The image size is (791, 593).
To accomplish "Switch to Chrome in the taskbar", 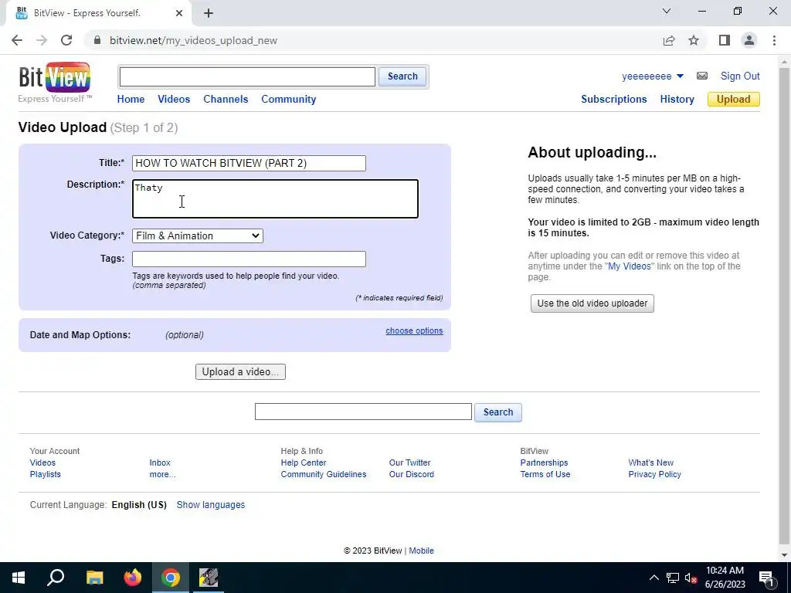I will point(171,578).
